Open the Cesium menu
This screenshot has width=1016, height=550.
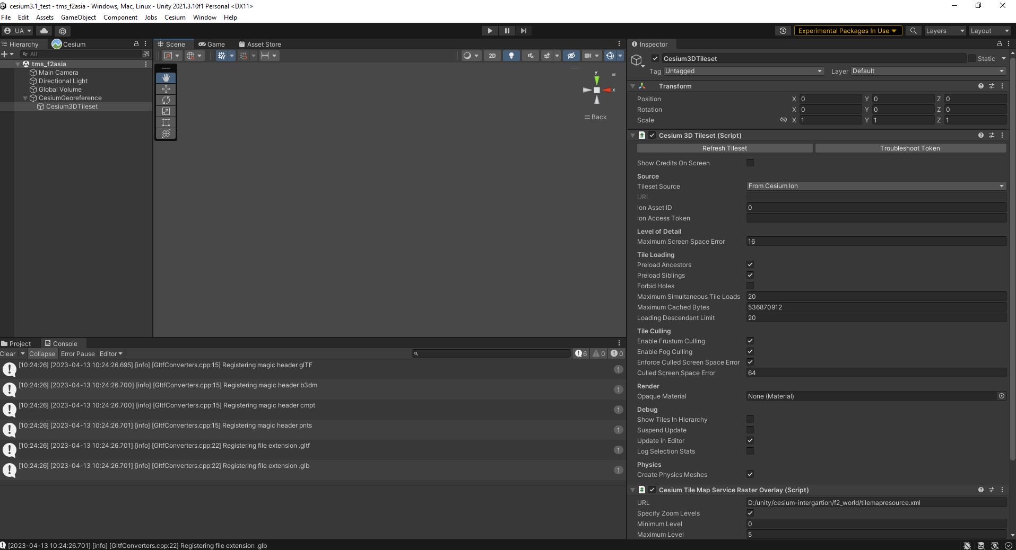coord(175,17)
